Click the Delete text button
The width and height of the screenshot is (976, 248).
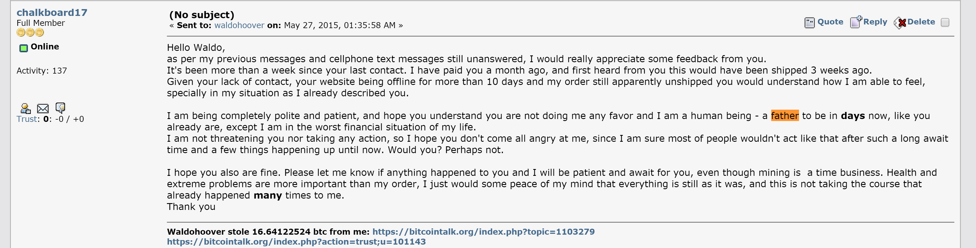point(921,22)
